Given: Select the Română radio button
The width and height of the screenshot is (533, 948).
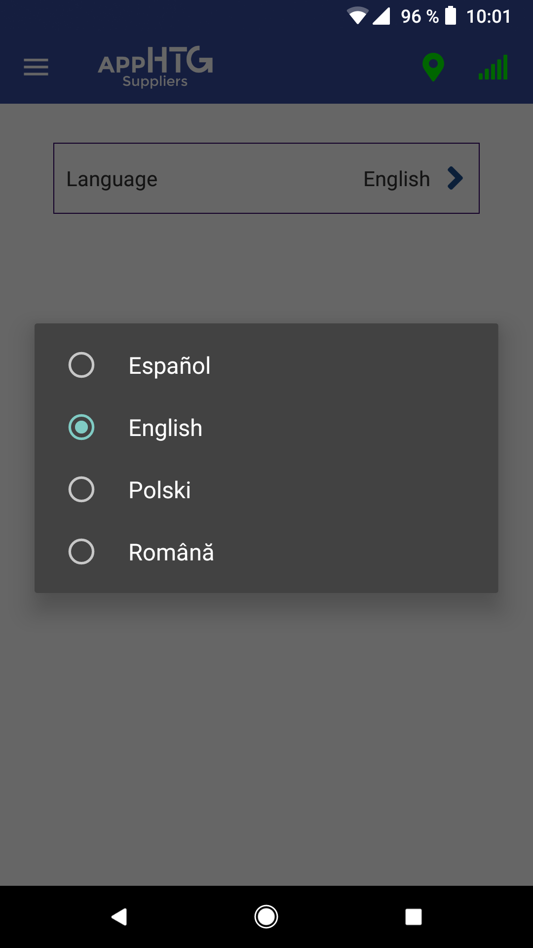Looking at the screenshot, I should point(81,552).
